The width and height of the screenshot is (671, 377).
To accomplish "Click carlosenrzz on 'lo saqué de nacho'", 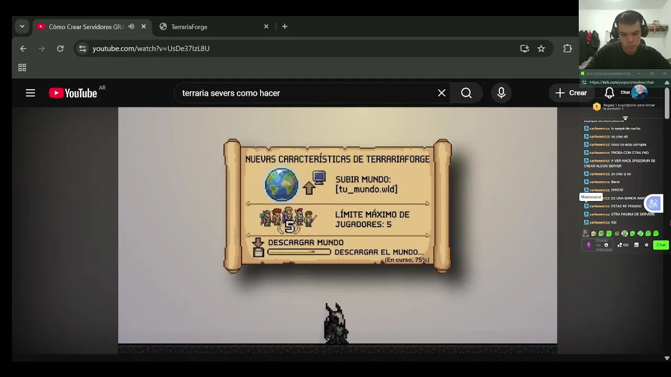I will pos(600,128).
